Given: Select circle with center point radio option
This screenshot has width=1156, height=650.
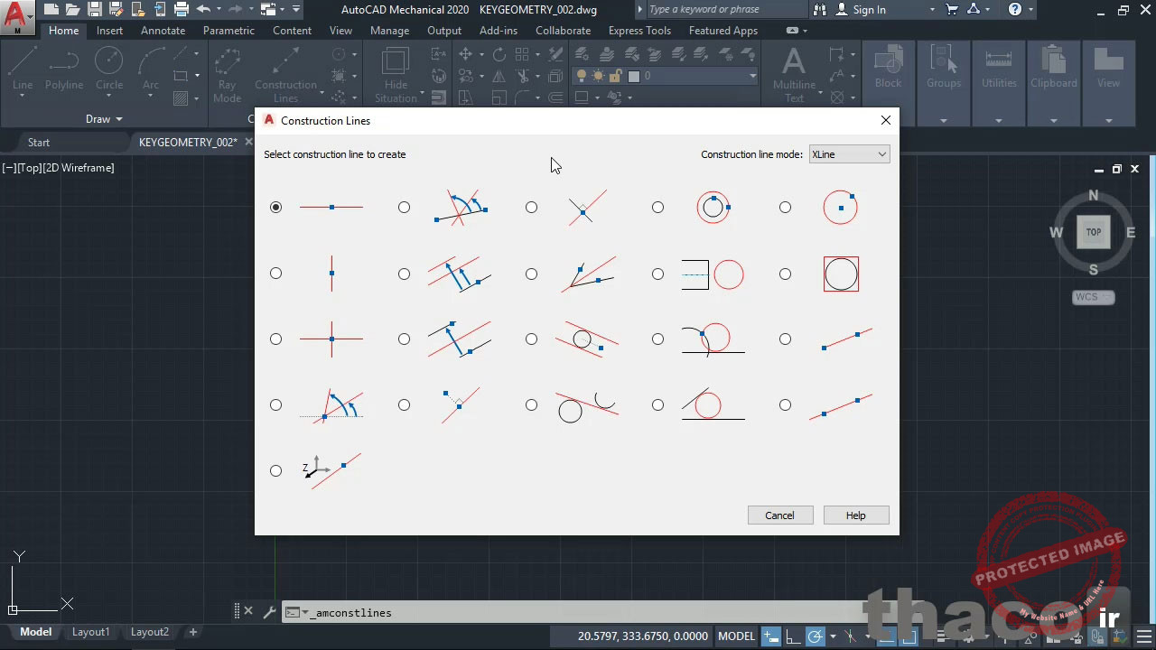Looking at the screenshot, I should click(785, 207).
